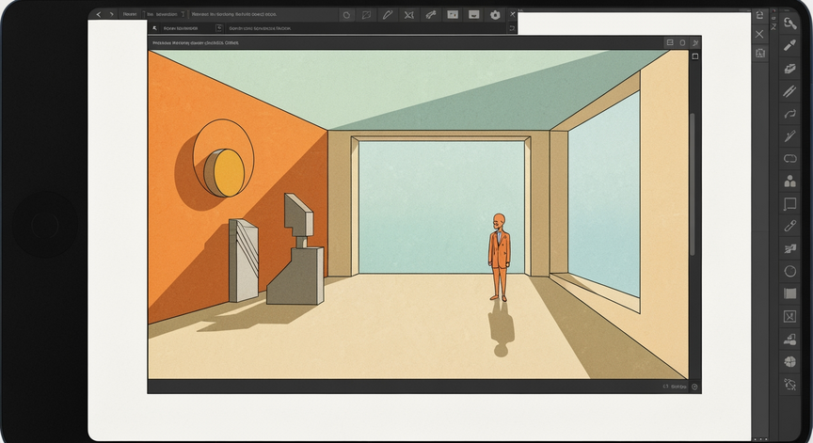813x443 pixels.
Task: Click the cursor arrow icon in second toolbar row
Action: [154, 28]
